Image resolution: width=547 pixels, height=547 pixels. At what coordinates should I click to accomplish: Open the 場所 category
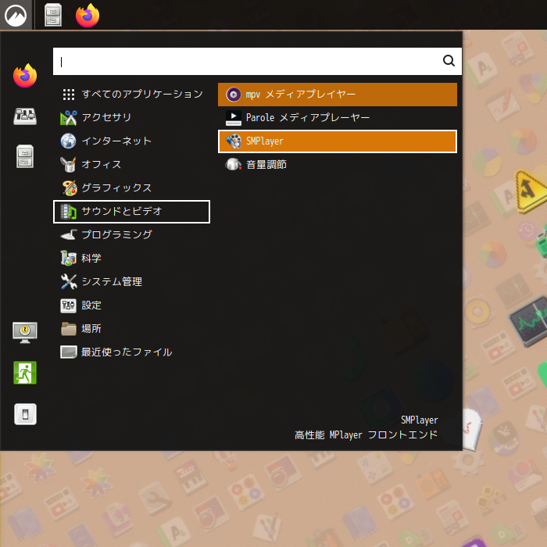[131, 329]
